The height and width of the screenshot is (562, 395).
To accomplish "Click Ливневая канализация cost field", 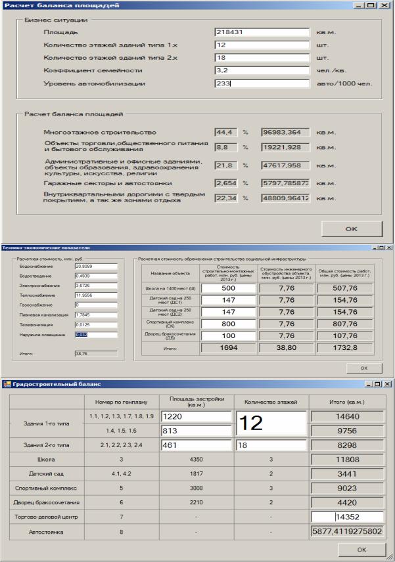I will [96, 314].
